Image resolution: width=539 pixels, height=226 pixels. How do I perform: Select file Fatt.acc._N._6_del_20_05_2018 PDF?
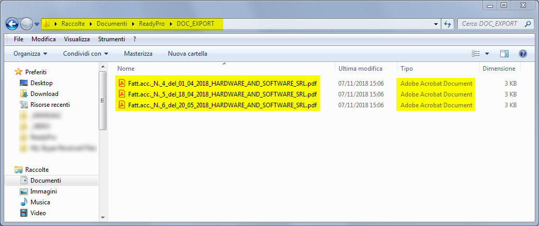point(222,105)
